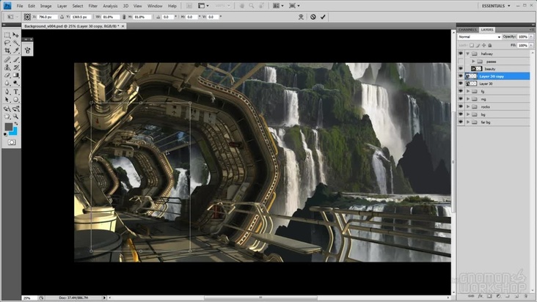The image size is (537, 302).
Task: Hide the rocks group
Action: [461, 107]
